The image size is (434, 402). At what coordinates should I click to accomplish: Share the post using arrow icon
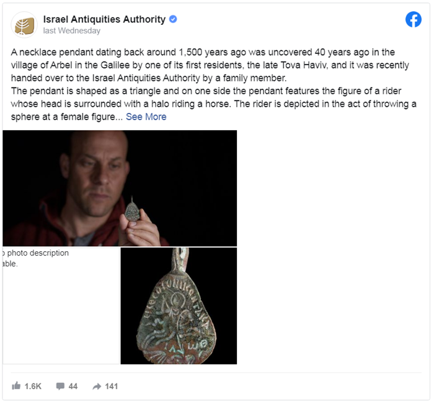[x=97, y=386]
